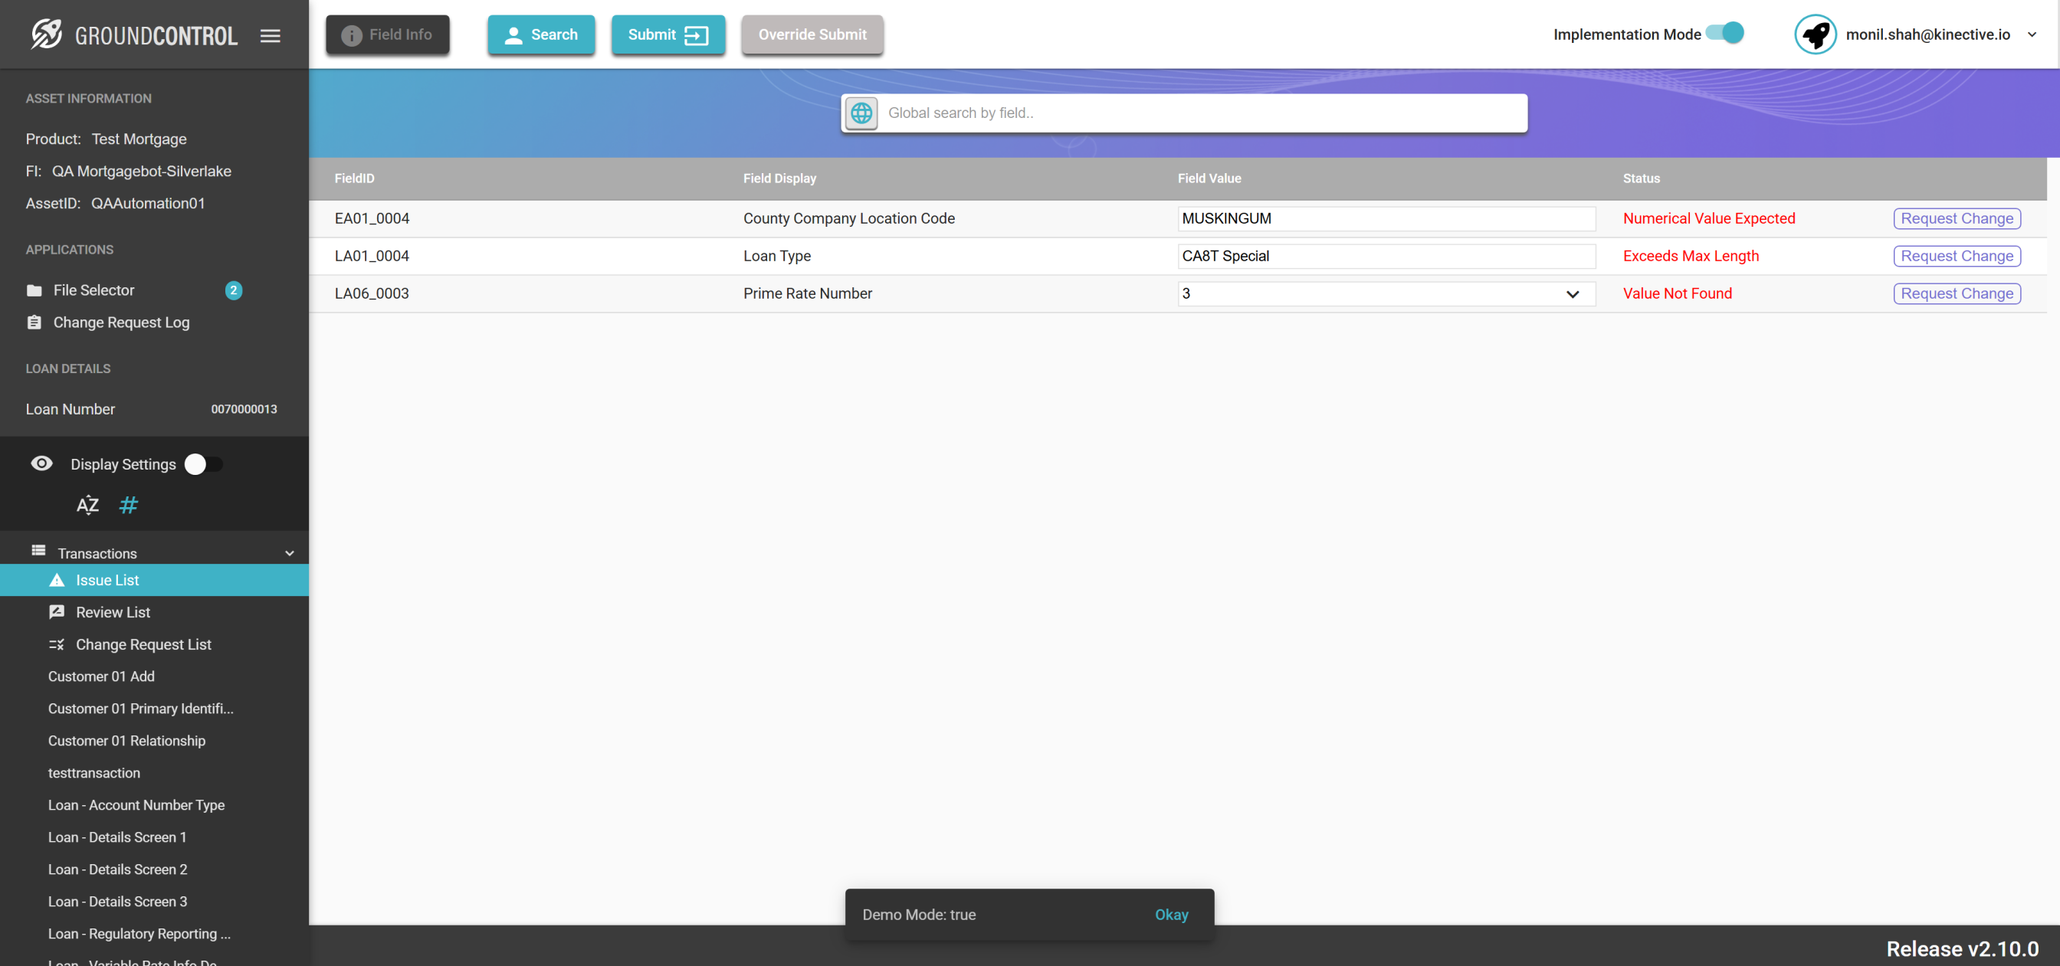Click the hamburger menu icon beside GroundControl logo
Viewport: 2060px width, 966px height.
click(x=271, y=35)
